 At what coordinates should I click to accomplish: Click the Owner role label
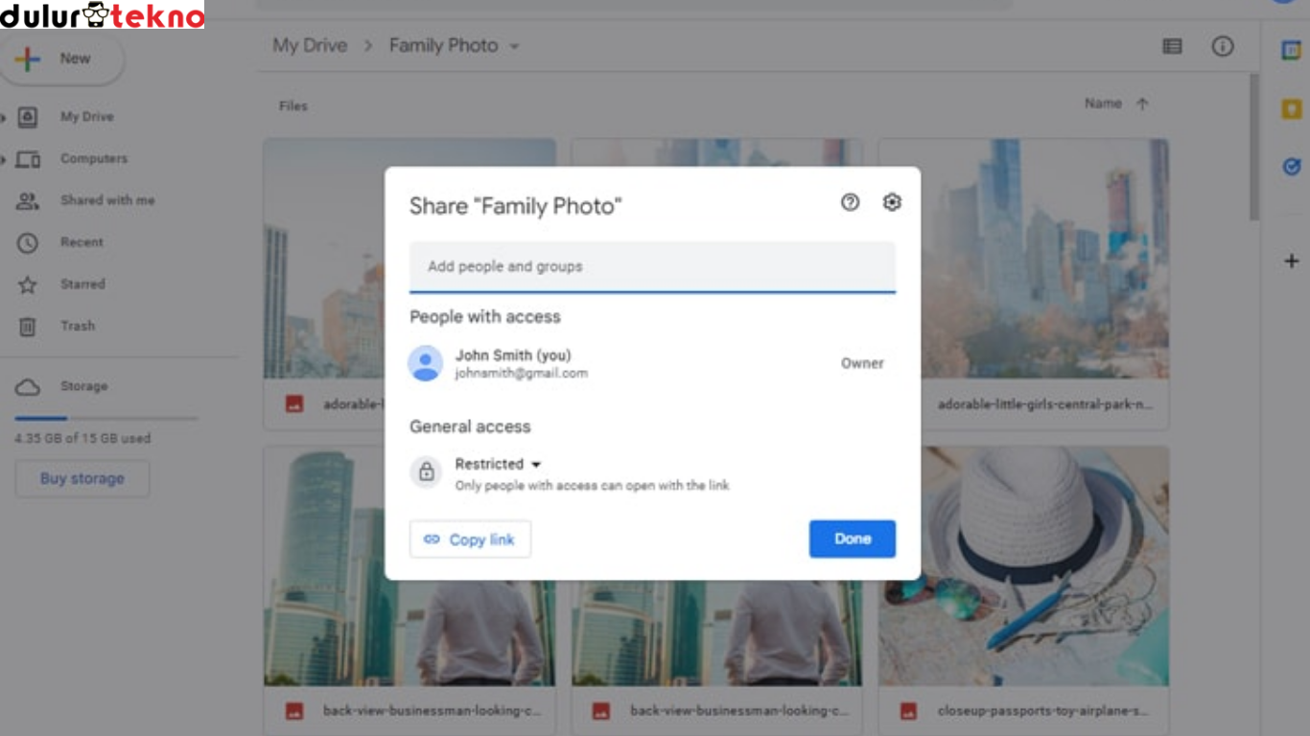(862, 363)
